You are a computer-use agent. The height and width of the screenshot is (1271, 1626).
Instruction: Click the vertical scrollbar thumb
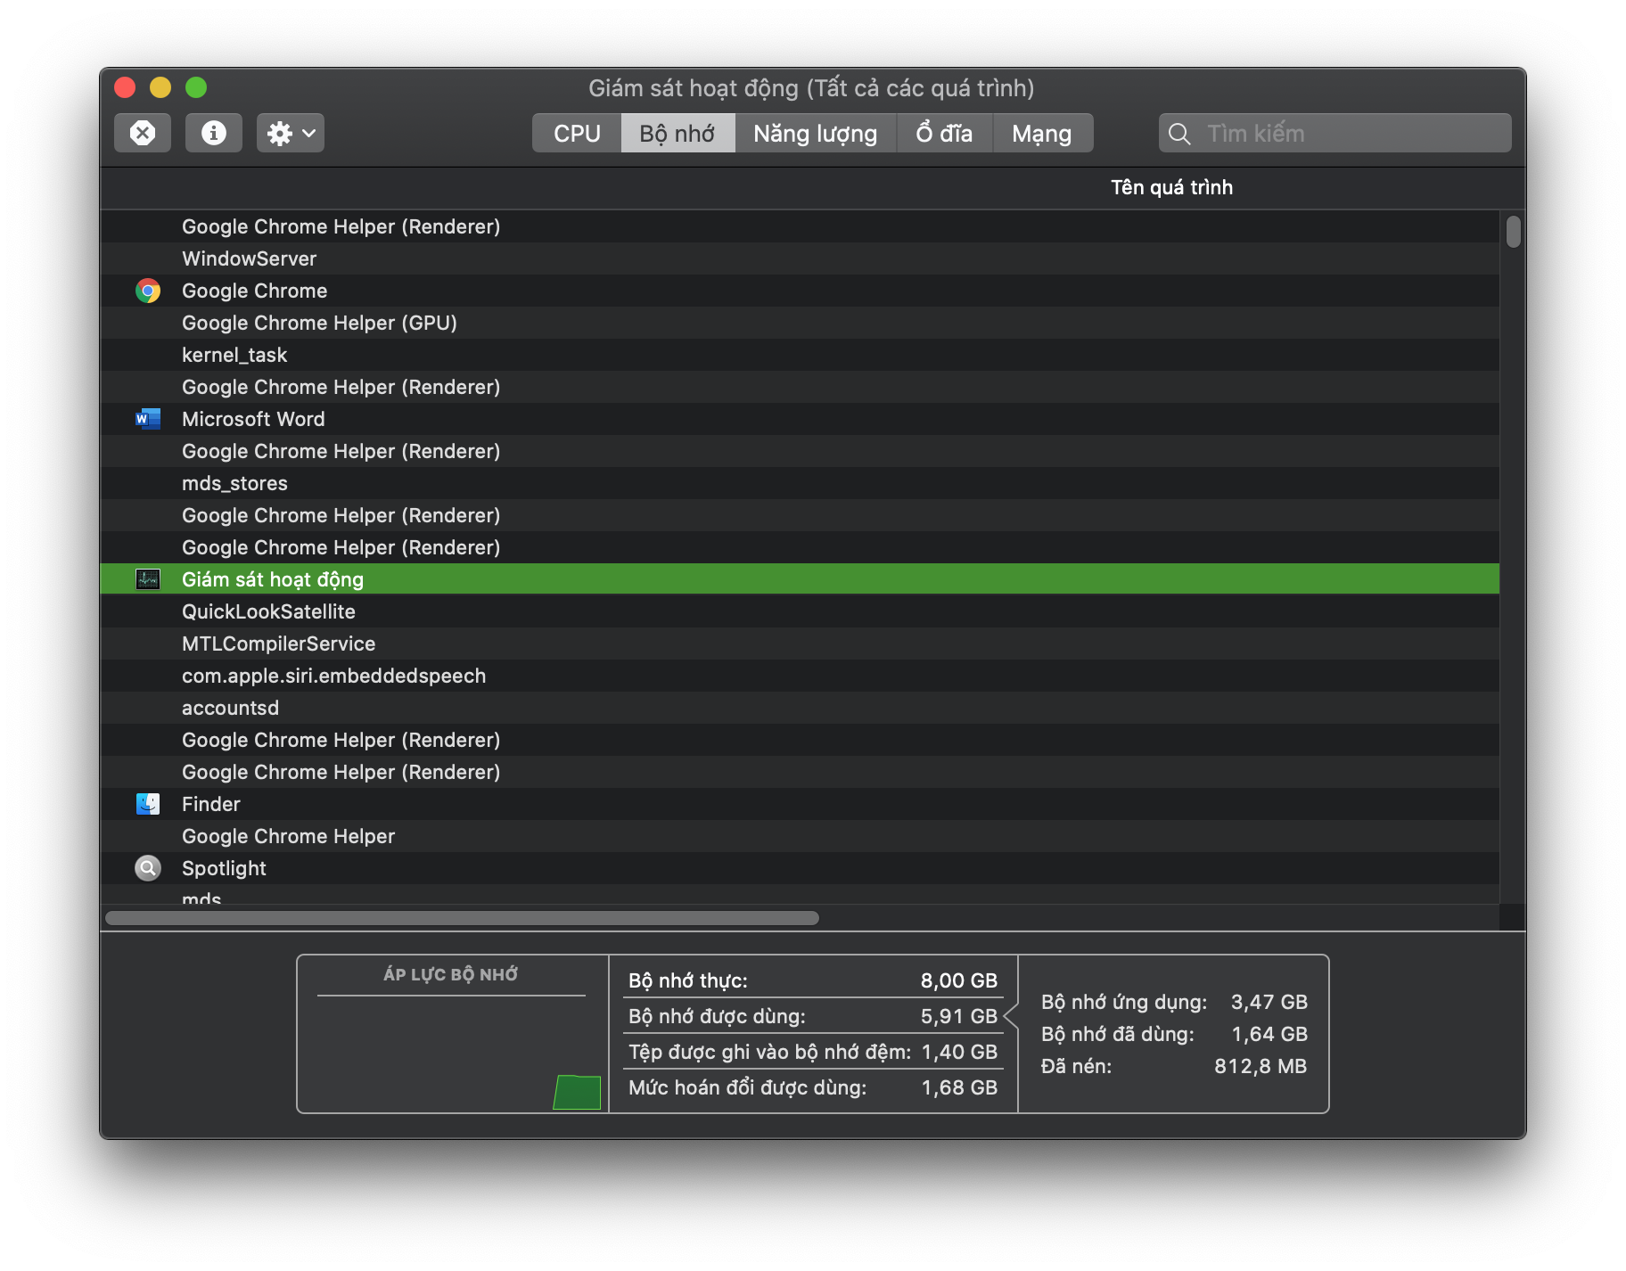pos(1513,232)
